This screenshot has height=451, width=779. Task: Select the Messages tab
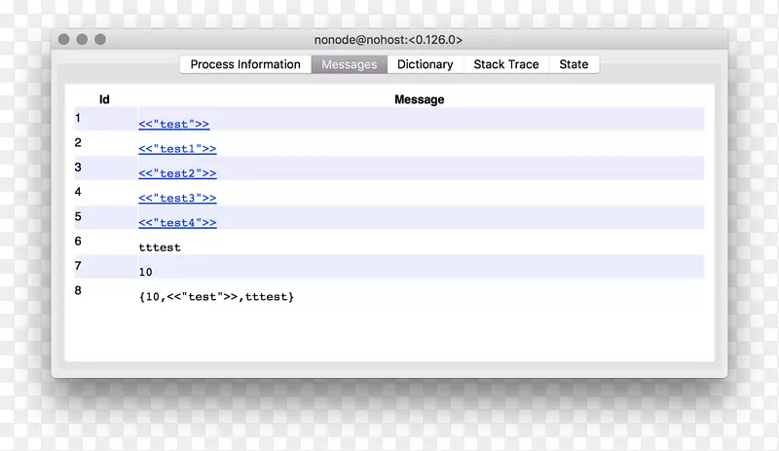(350, 64)
